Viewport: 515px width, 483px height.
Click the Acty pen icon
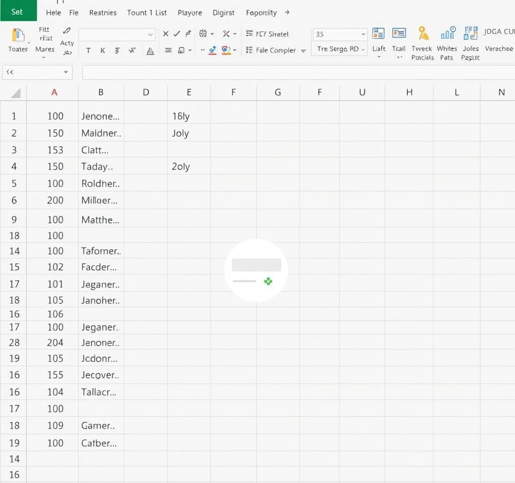click(x=67, y=32)
